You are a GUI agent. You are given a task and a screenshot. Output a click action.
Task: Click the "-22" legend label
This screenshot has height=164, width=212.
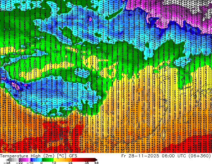(19, 163)
